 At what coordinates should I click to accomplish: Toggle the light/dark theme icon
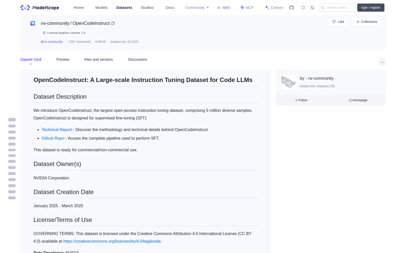(x=303, y=8)
